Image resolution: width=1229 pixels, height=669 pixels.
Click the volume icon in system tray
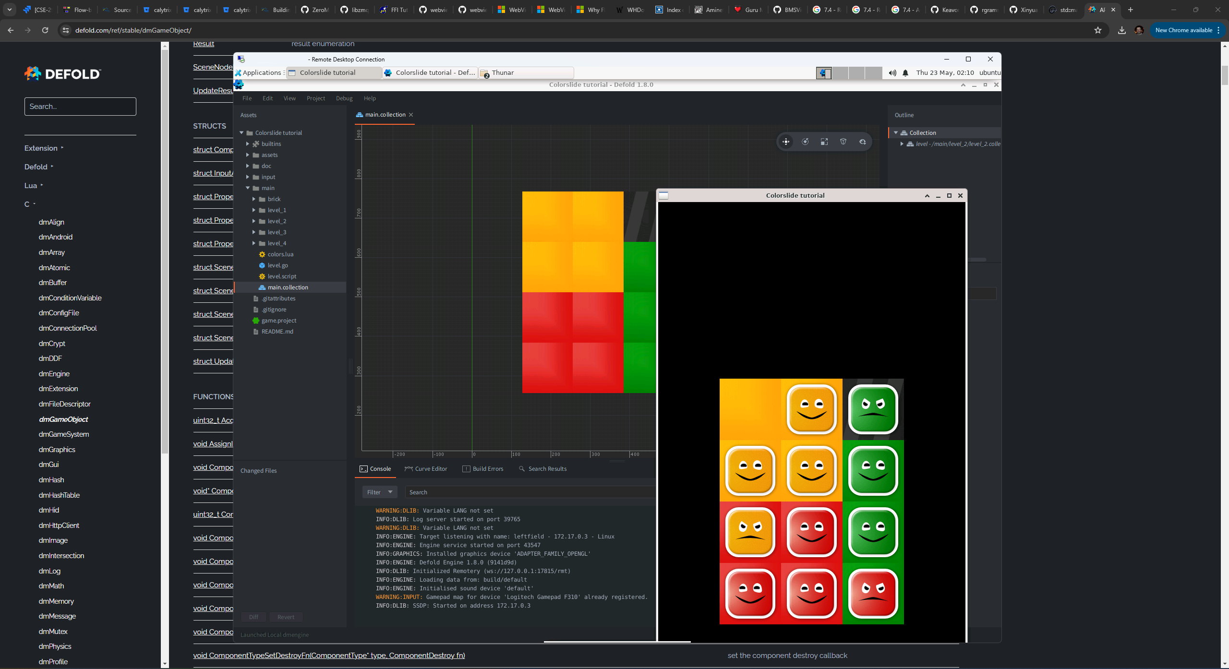pyautogui.click(x=892, y=73)
